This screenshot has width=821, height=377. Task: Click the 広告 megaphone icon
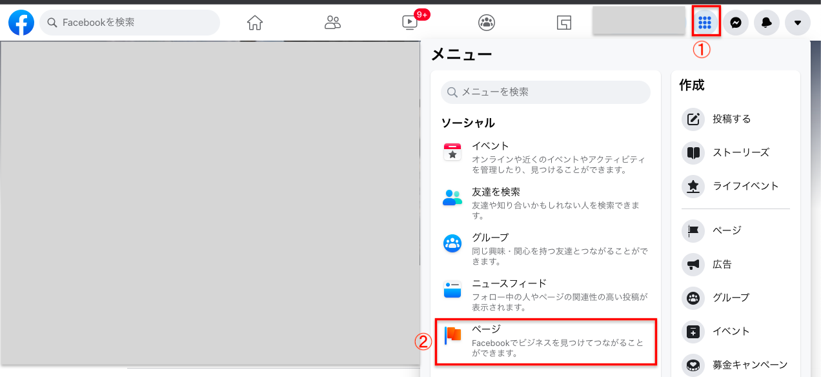point(693,264)
